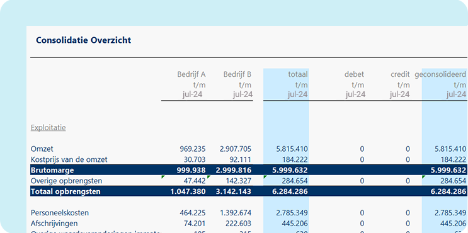The width and height of the screenshot is (468, 233).
Task: Click Omzet value 969.235 for Bedrijf A
Action: pos(193,149)
